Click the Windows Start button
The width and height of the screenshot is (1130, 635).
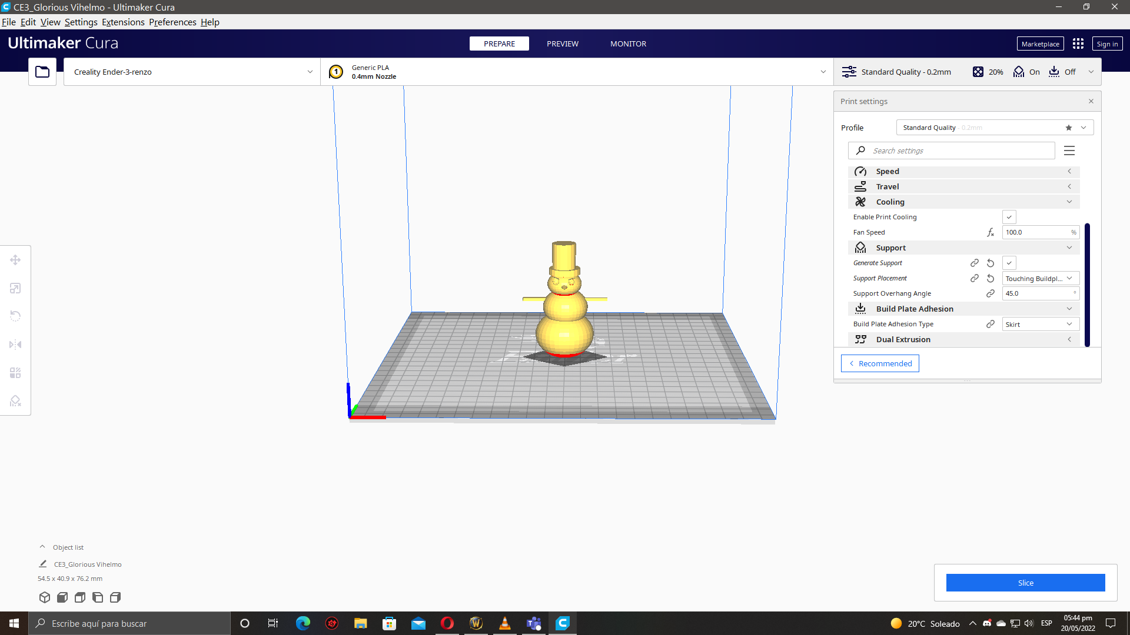click(14, 623)
